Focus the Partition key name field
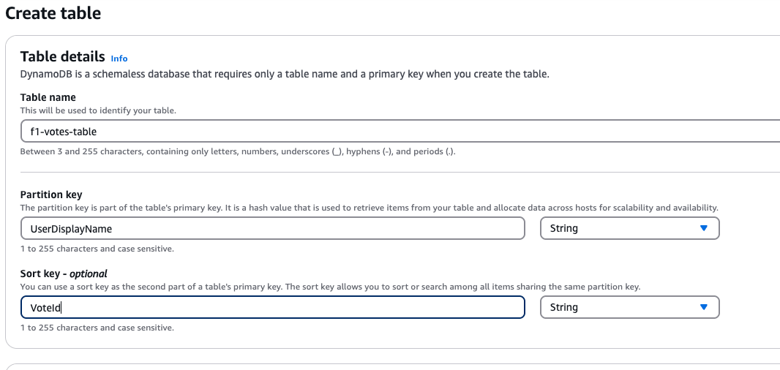Image resolution: width=780 pixels, height=370 pixels. 272,228
